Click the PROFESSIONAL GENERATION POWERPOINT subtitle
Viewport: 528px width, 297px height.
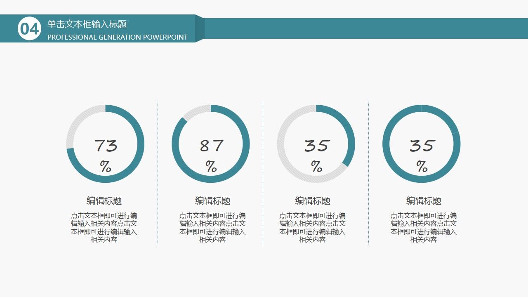(118, 37)
